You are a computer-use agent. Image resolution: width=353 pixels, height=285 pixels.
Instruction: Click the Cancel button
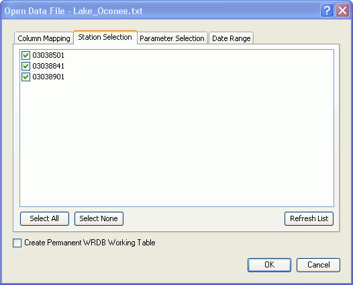click(x=318, y=265)
